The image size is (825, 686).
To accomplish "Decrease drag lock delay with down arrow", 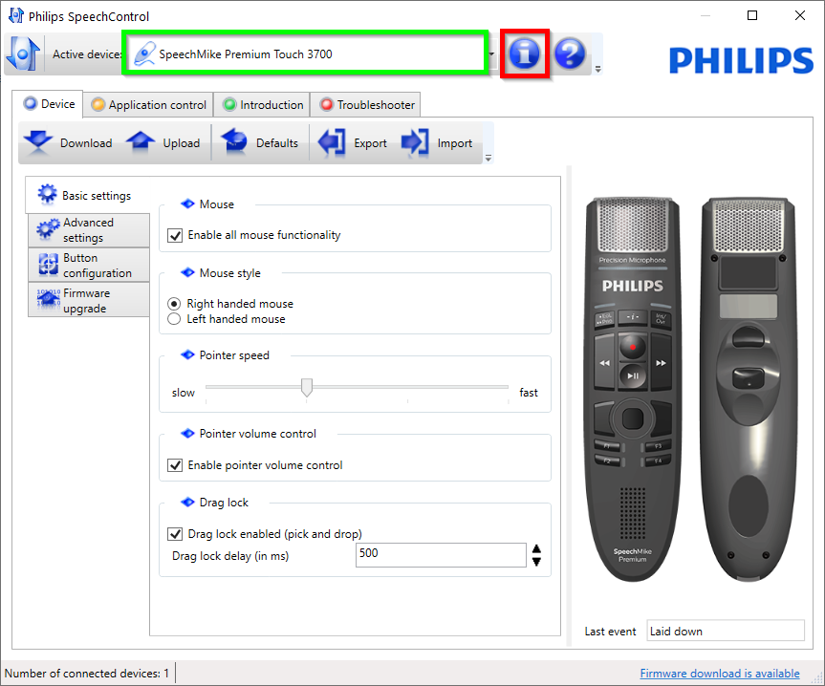I will coord(536,562).
